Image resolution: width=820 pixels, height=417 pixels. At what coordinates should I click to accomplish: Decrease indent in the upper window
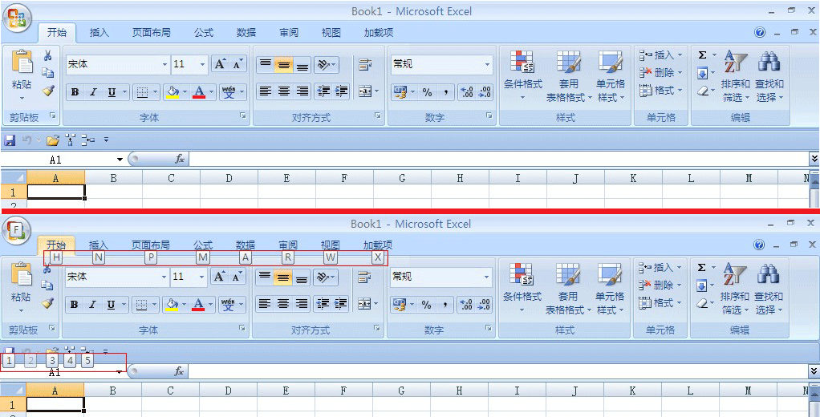323,91
